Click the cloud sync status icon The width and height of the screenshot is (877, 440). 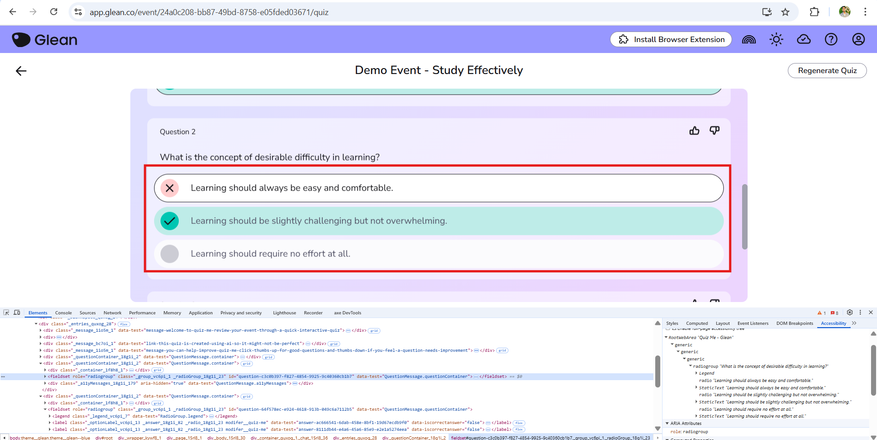pos(803,40)
